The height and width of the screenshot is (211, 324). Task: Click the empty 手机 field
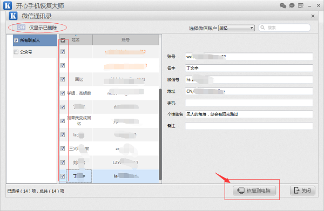click(249, 103)
